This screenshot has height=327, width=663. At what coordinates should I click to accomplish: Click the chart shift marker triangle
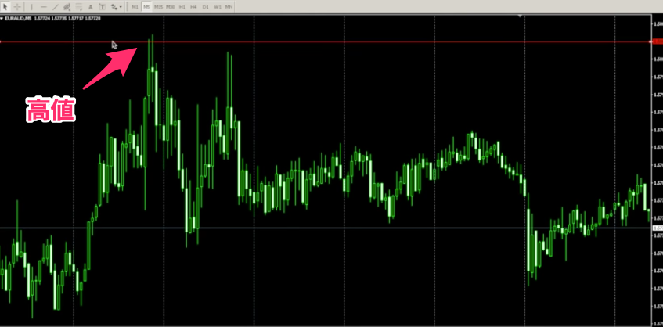click(x=520, y=16)
